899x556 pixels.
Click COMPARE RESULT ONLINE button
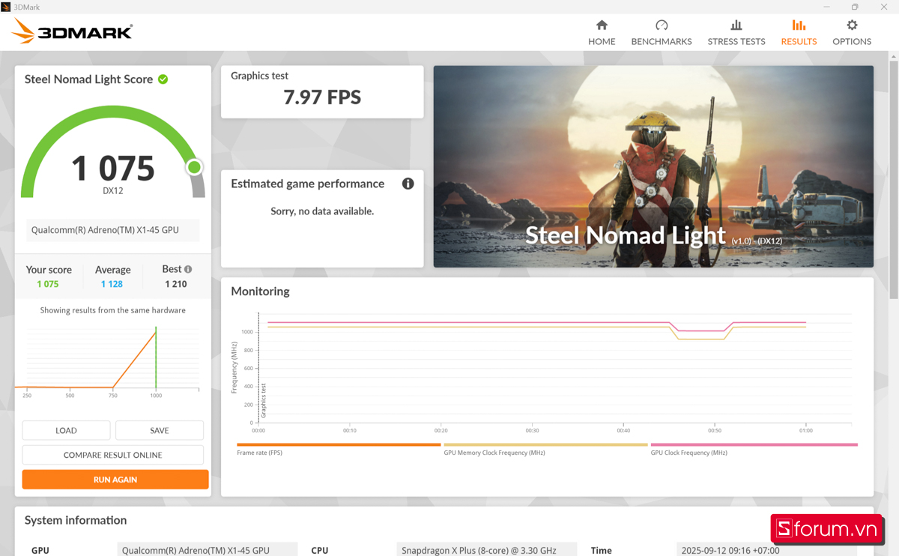coord(113,455)
